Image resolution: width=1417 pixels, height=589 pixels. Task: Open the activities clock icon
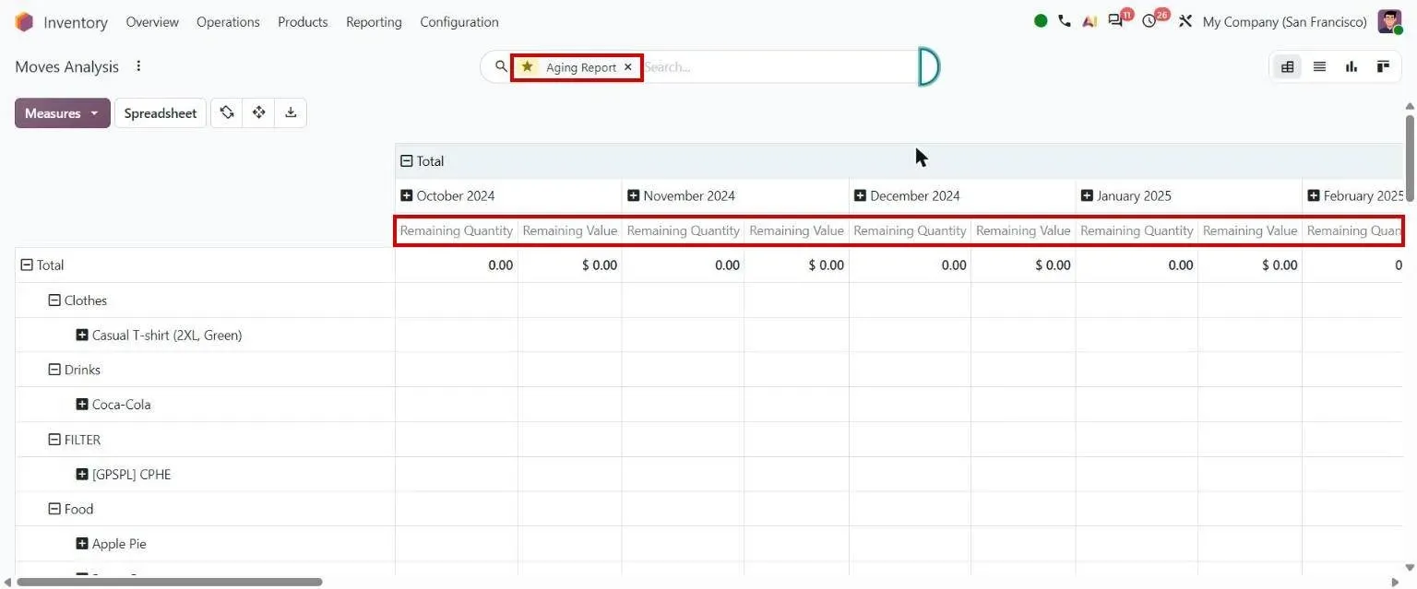pyautogui.click(x=1149, y=21)
